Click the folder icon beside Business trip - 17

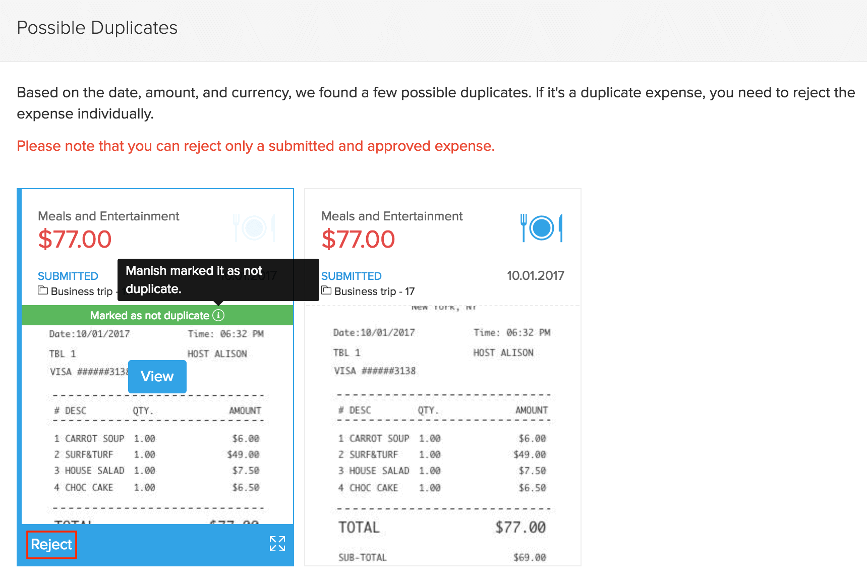coord(327,290)
